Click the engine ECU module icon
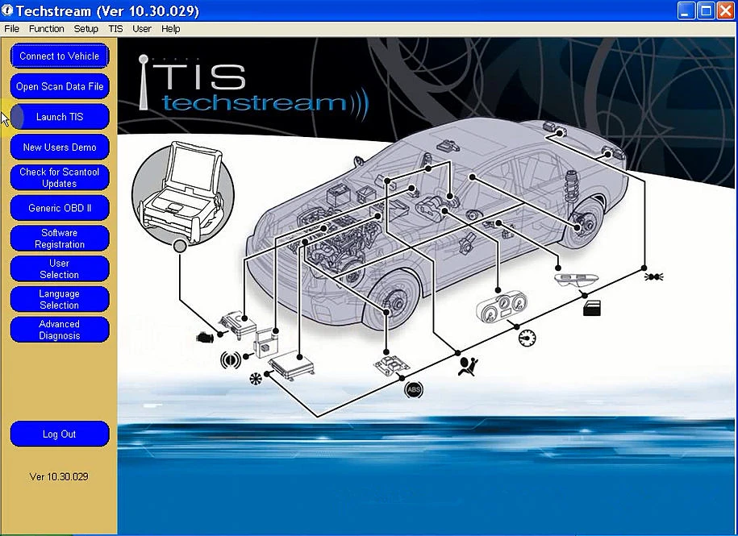Viewport: 738px width, 536px height. tap(238, 323)
